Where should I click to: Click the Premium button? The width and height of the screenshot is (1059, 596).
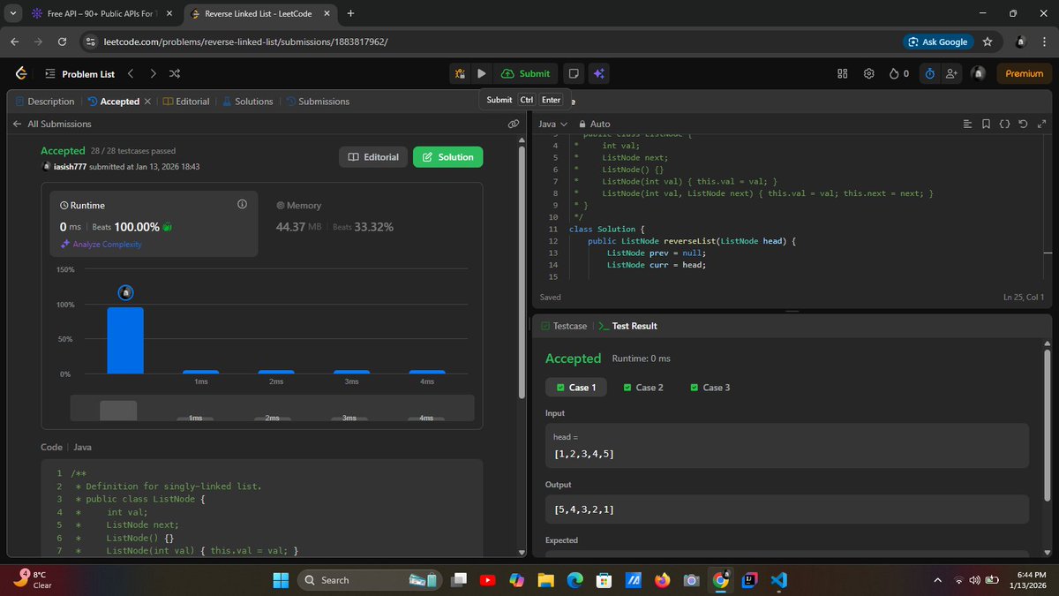(x=1024, y=73)
